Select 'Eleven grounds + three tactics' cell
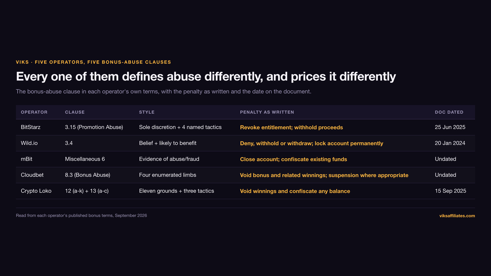Viewport: 491px width, 276px height. [x=176, y=191]
